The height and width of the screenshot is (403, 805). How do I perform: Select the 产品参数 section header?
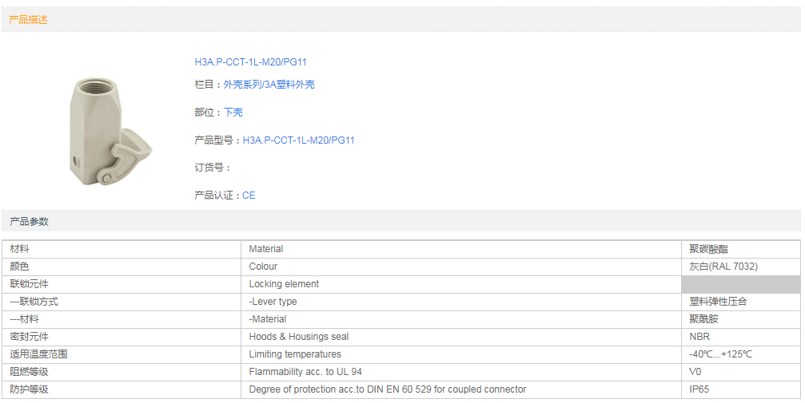[29, 221]
